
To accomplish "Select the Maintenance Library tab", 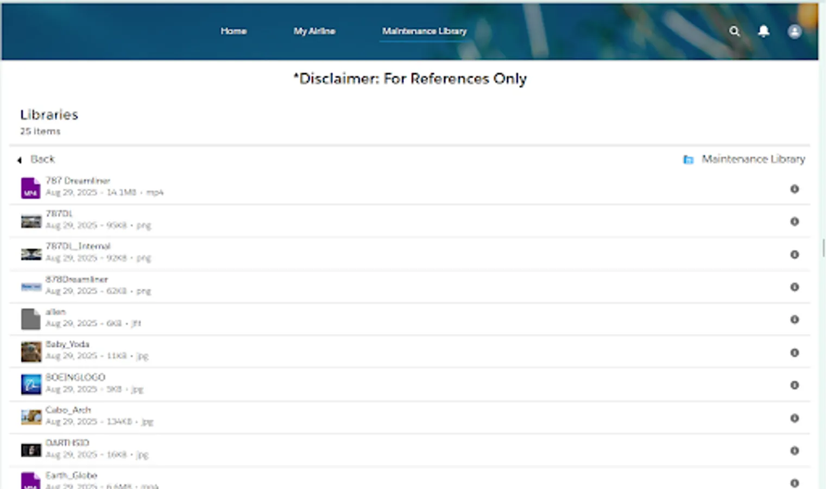I will click(x=424, y=31).
